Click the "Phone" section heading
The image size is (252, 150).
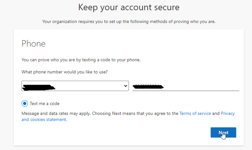(x=34, y=44)
